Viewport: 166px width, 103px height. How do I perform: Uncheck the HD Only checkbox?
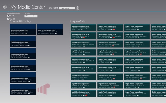[x=8, y=16]
